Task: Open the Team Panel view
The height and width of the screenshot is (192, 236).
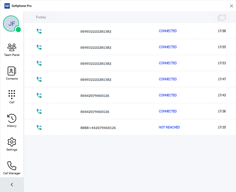Action: 12,50
